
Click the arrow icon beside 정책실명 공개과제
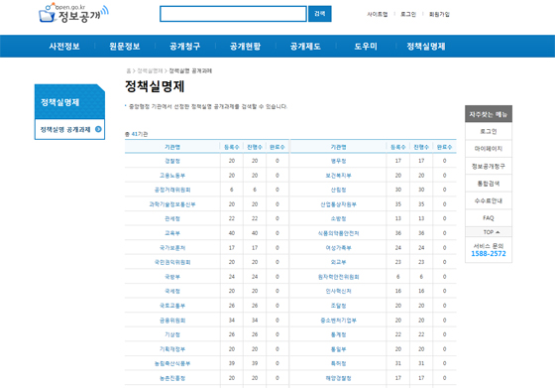click(98, 129)
